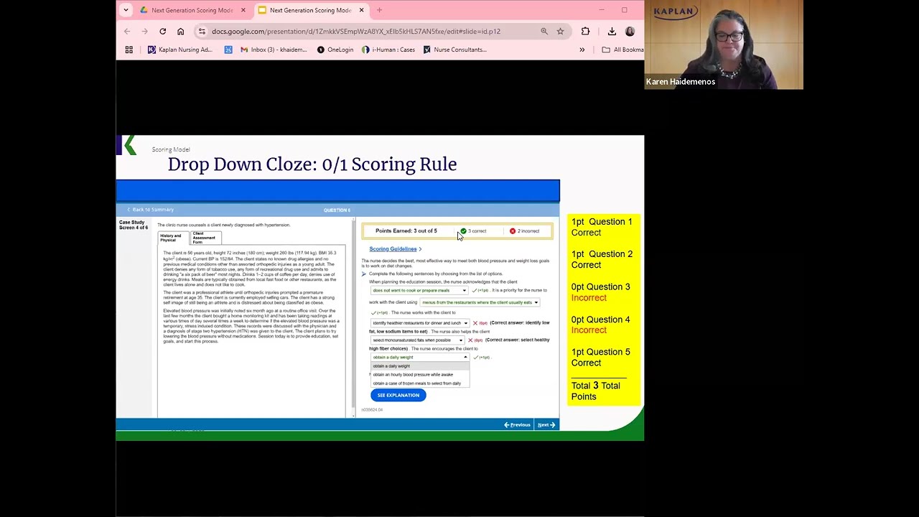This screenshot has height=517, width=919.
Task: Go to the browser home page
Action: point(180,32)
